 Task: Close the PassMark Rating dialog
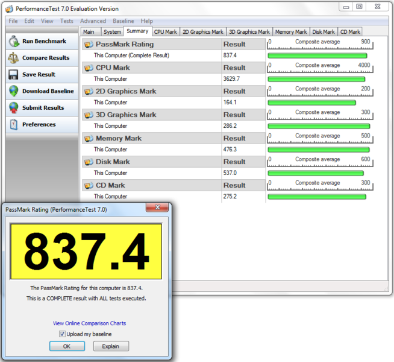[157, 208]
